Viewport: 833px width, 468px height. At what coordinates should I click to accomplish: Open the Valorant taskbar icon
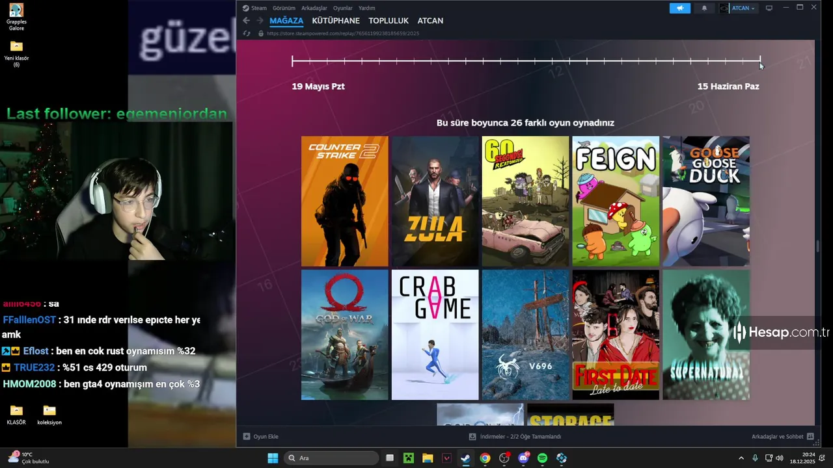(x=446, y=458)
